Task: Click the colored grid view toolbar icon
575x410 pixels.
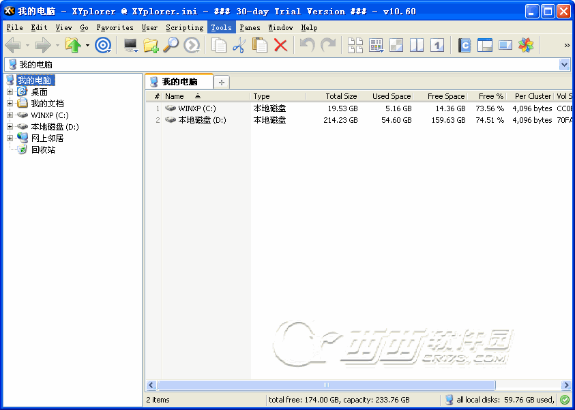Action: point(376,46)
